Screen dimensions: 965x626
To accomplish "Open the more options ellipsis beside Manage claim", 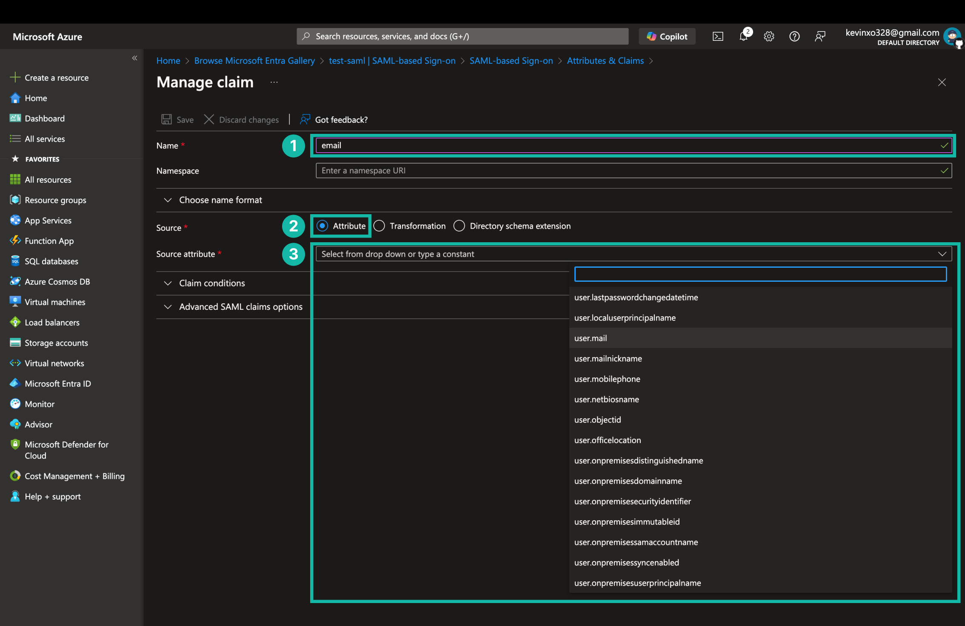I will click(x=274, y=82).
